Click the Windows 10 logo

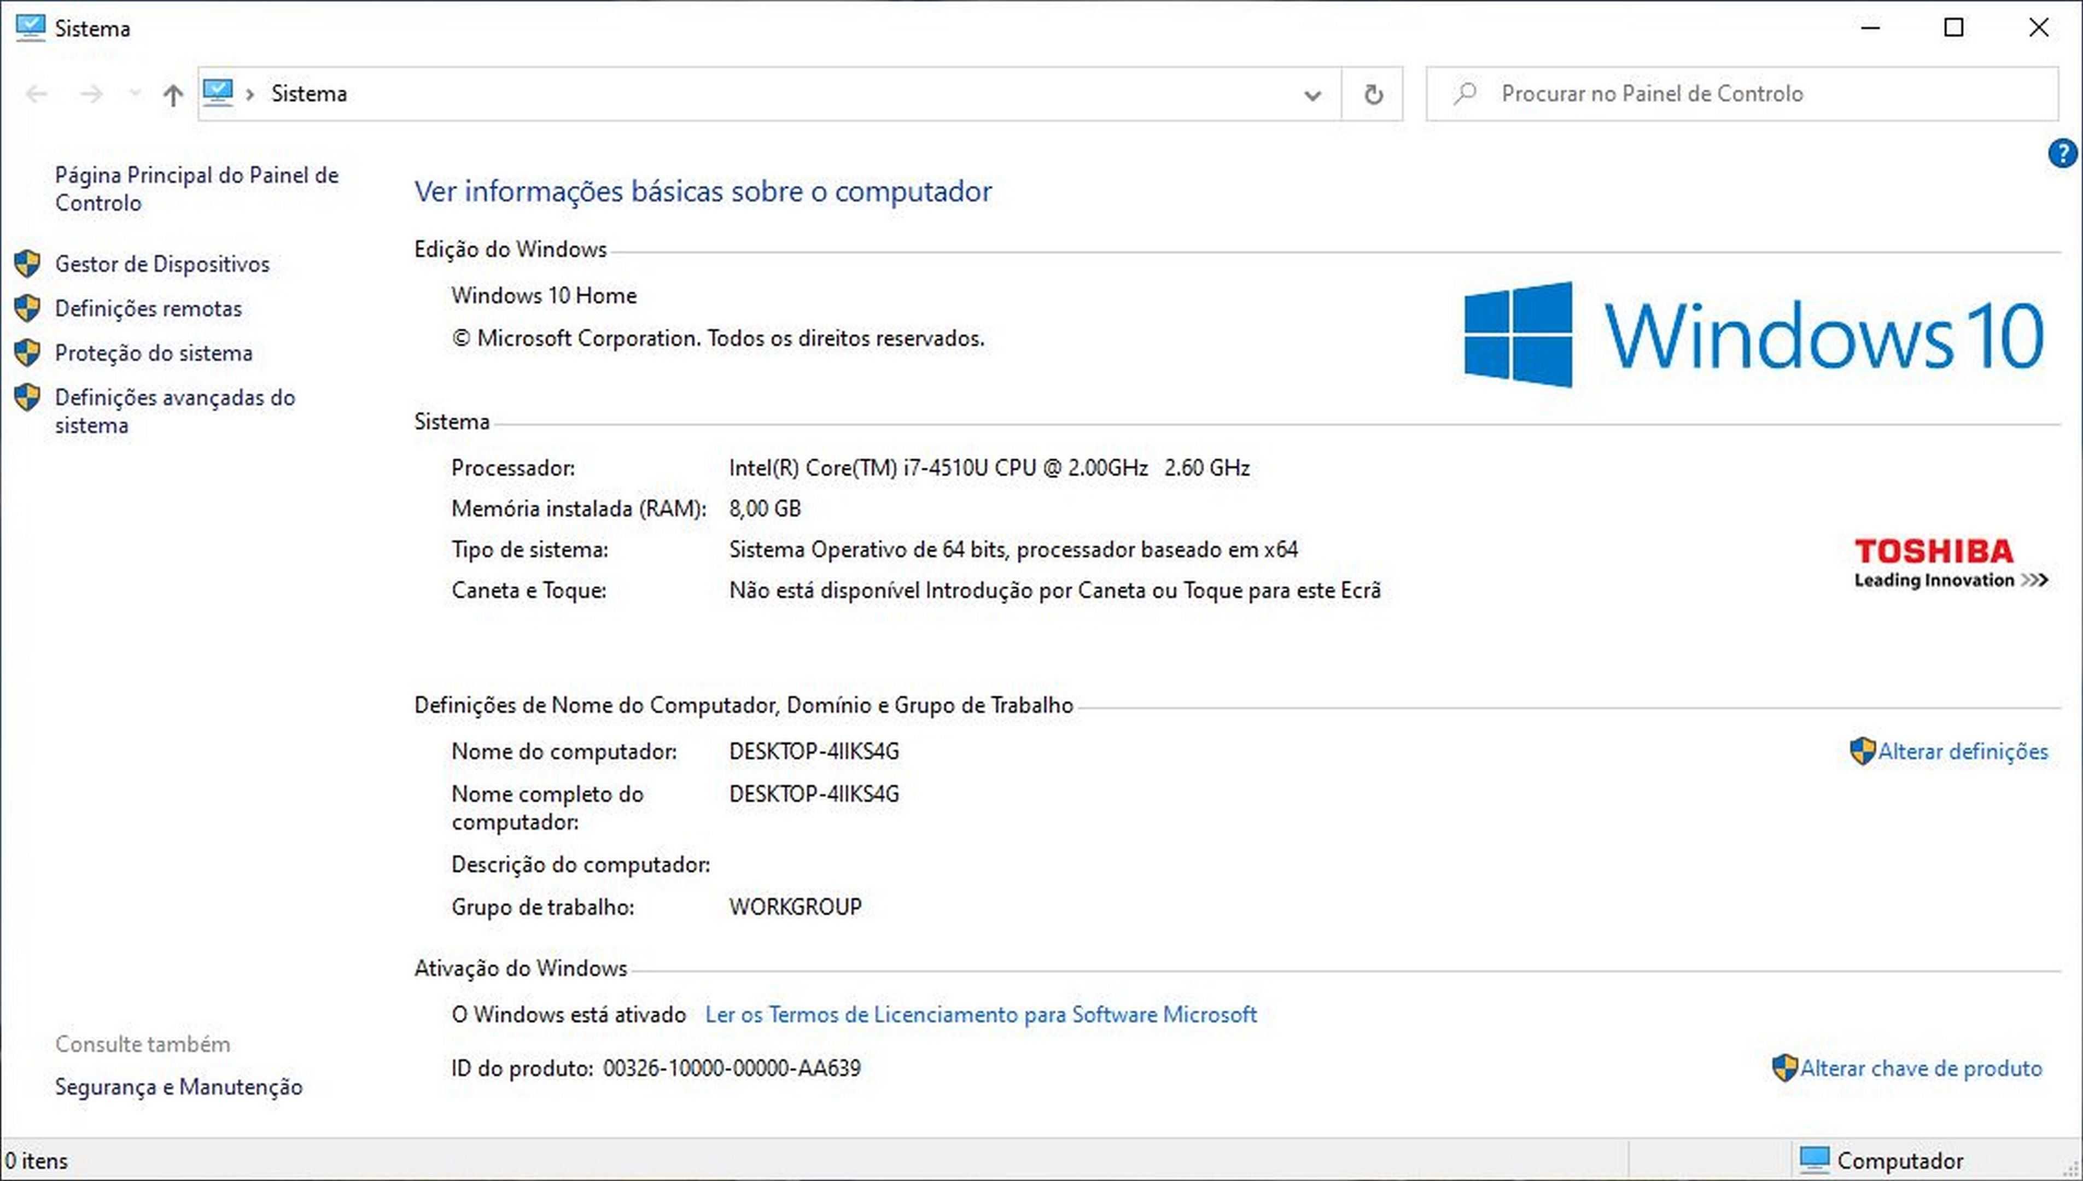tap(1754, 335)
